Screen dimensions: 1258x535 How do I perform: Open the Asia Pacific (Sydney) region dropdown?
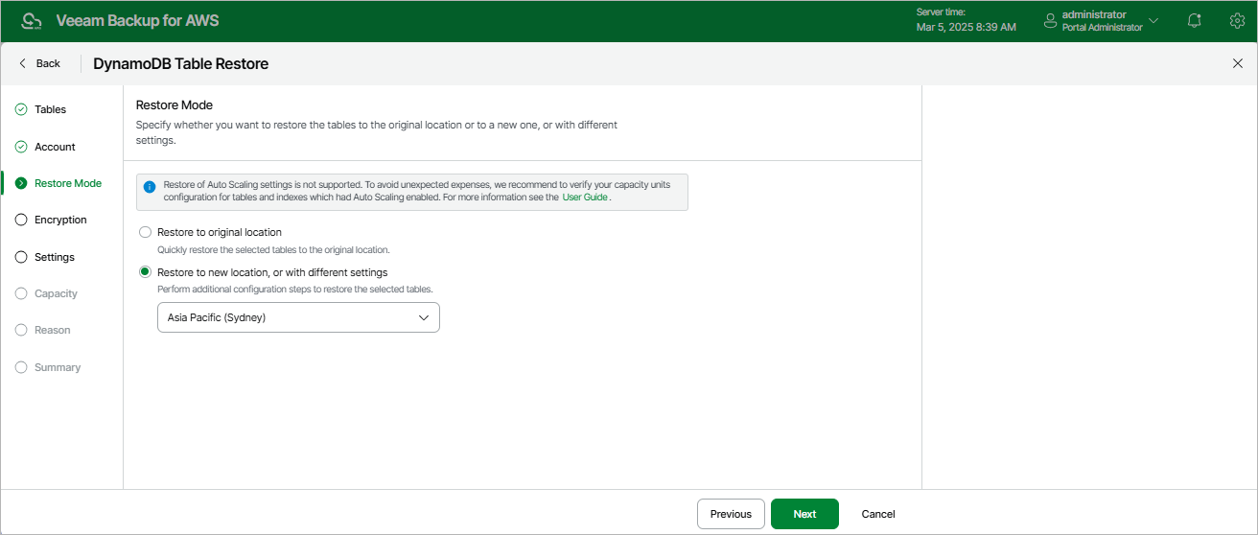click(x=298, y=317)
